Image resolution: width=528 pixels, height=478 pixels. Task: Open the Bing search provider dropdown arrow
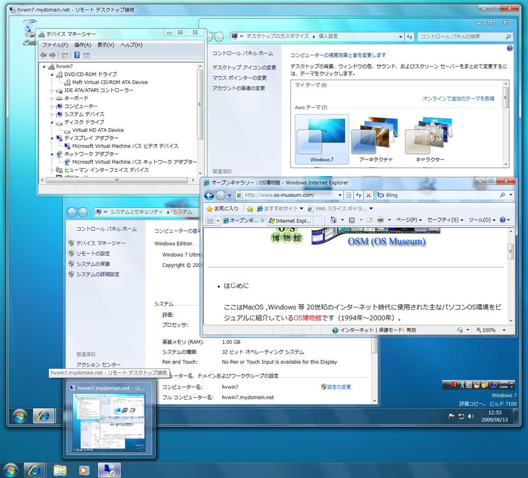(x=511, y=195)
